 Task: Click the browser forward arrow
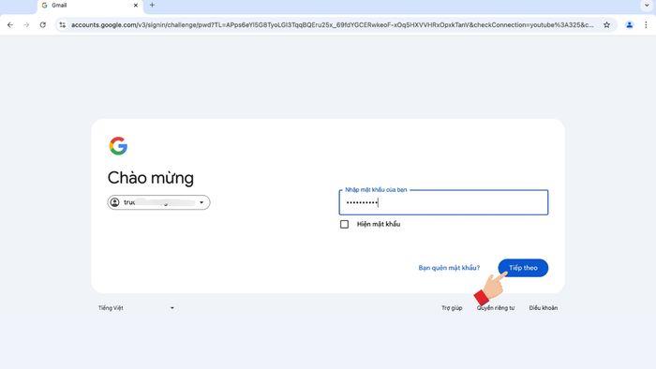tap(26, 25)
